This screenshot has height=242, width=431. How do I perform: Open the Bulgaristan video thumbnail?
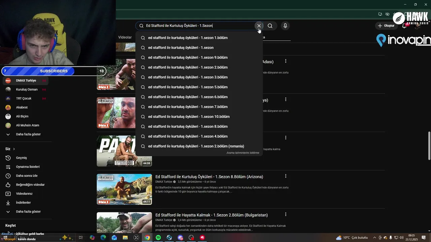[124, 223]
